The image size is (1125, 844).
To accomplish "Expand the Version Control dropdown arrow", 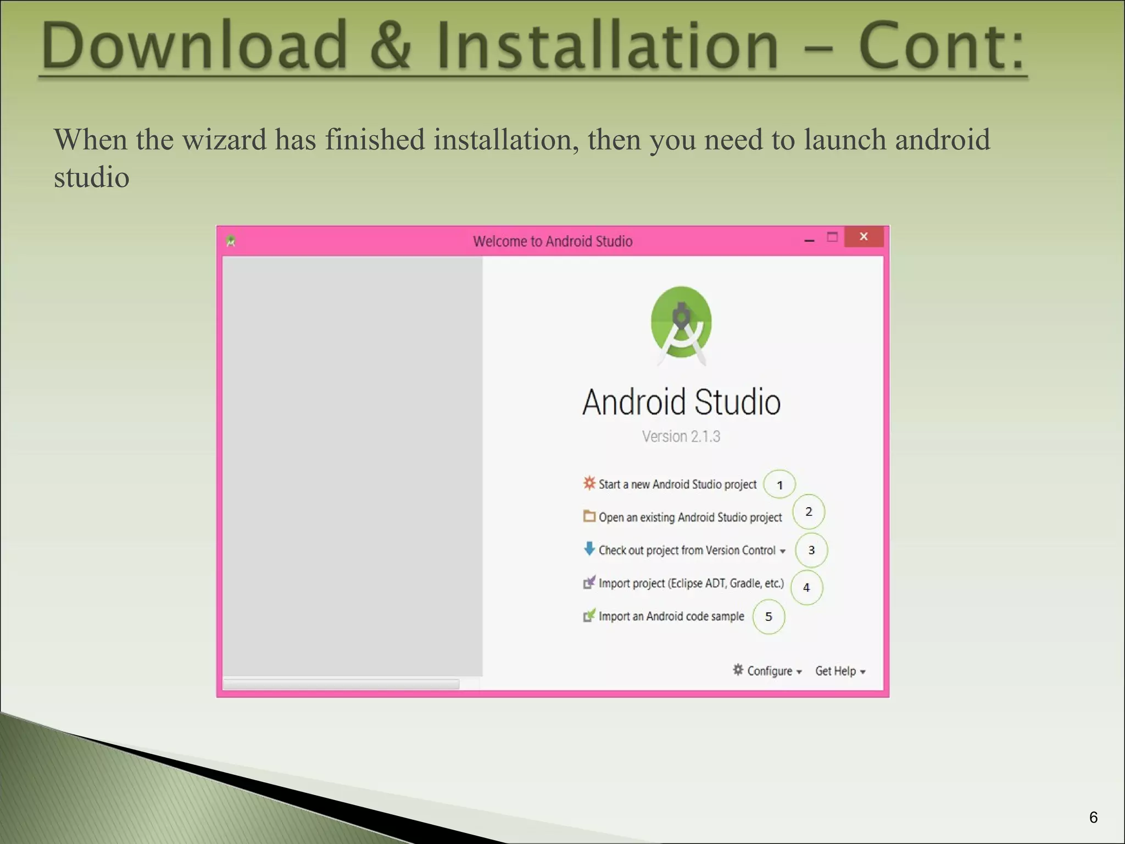I will tap(782, 551).
